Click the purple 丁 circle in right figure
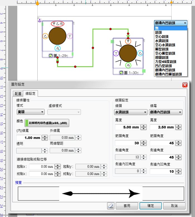The width and height of the screenshot is (195, 217). (x=116, y=53)
